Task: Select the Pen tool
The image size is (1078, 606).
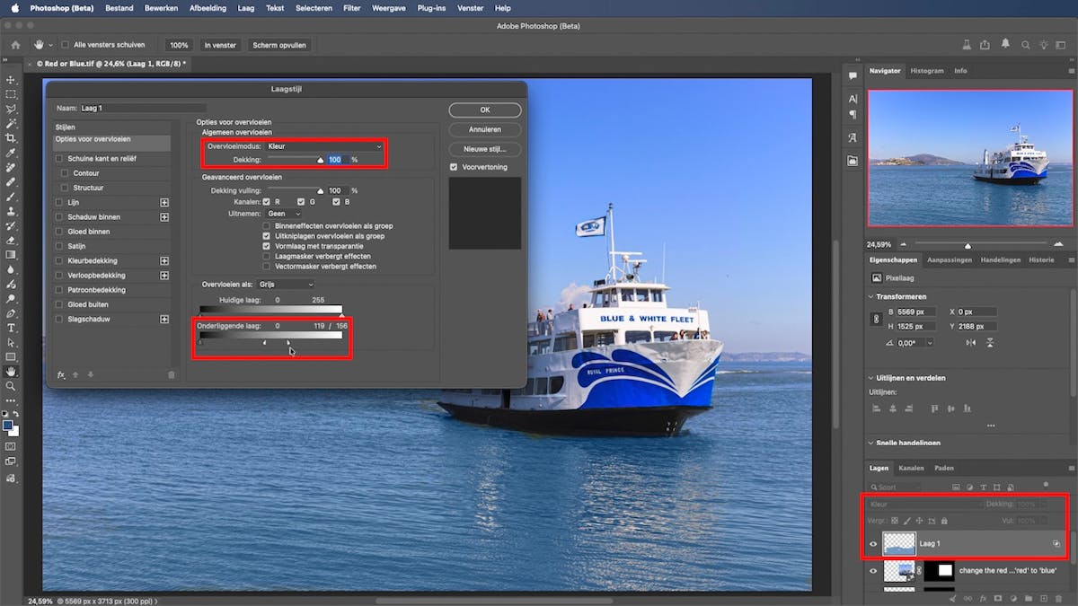Action: [11, 313]
